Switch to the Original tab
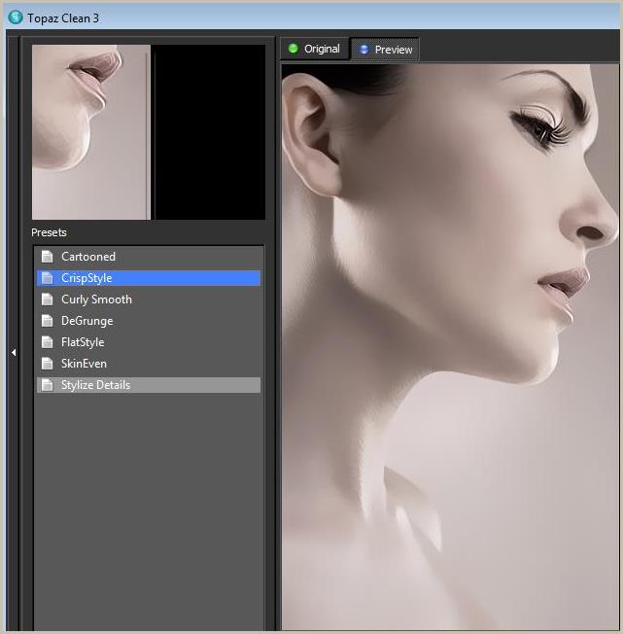This screenshot has height=634, width=623. click(x=314, y=49)
